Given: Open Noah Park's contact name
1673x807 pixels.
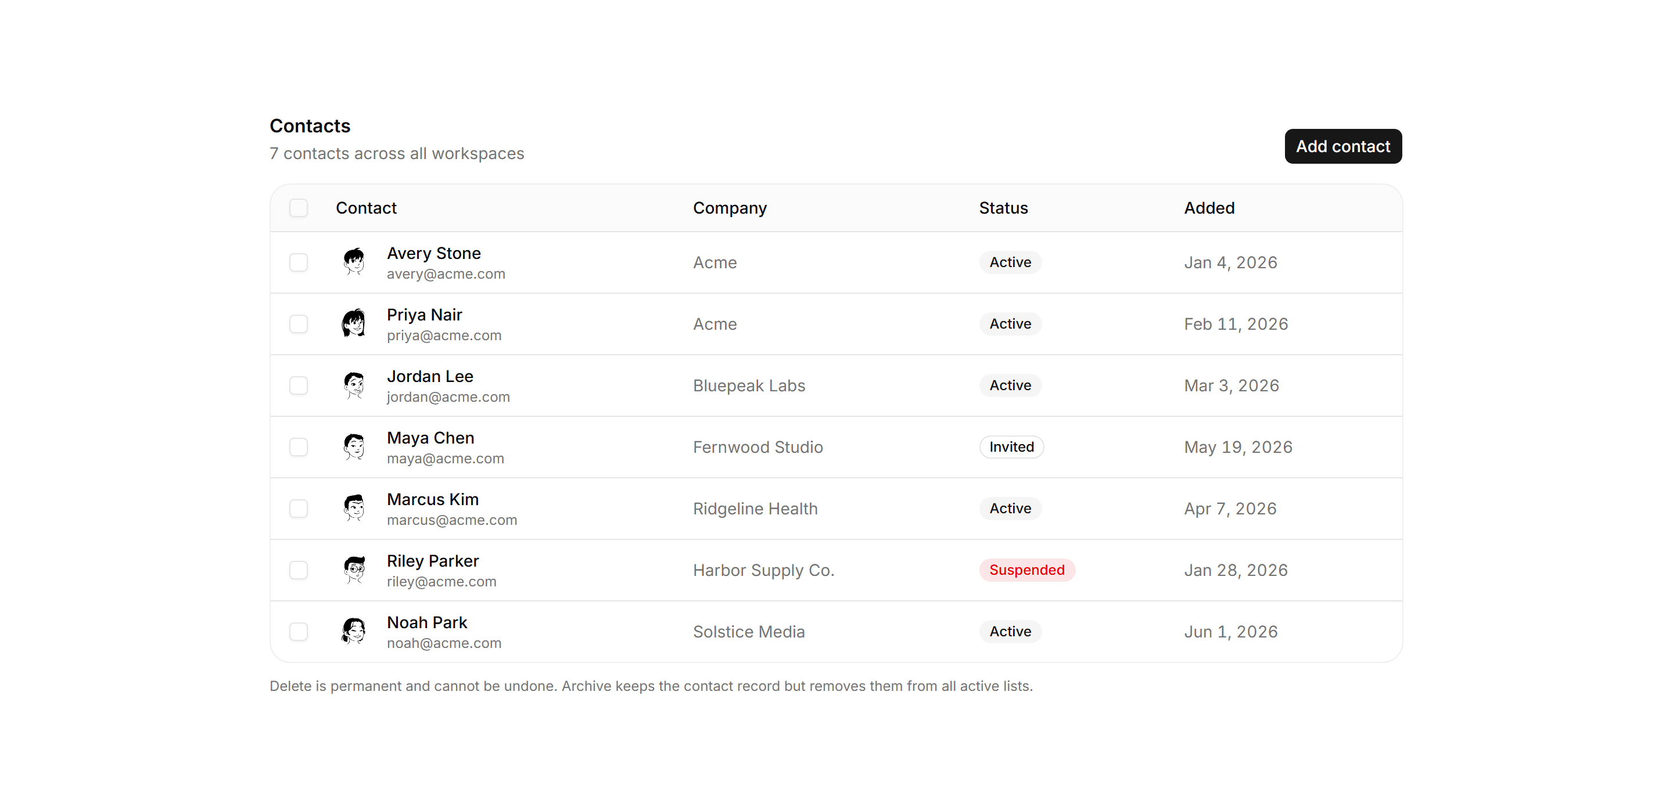Looking at the screenshot, I should click(x=428, y=622).
